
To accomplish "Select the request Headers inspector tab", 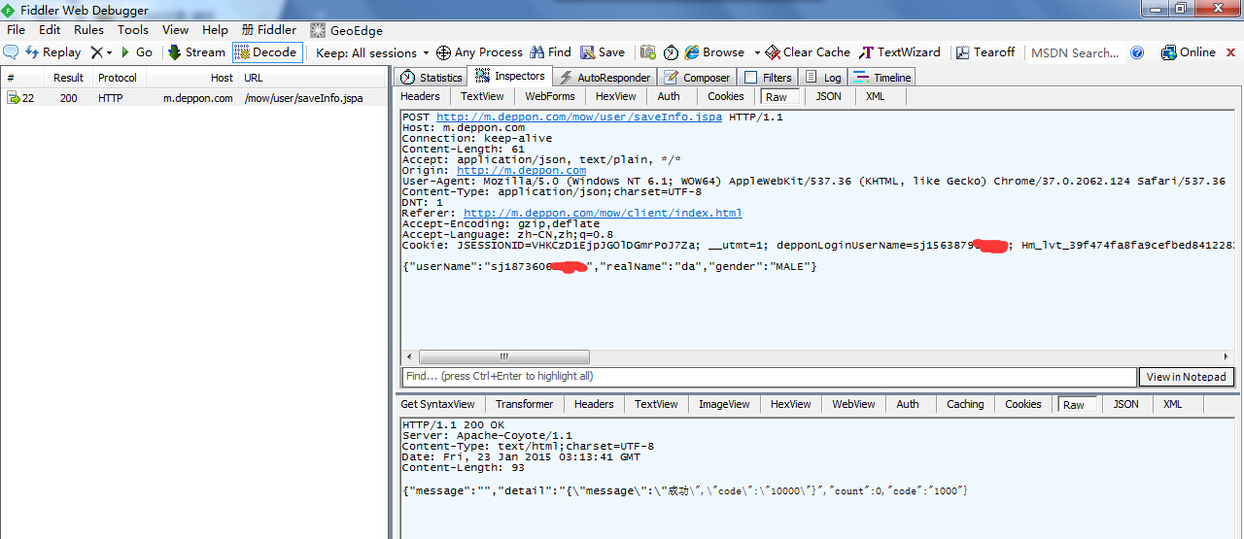I will pos(420,96).
